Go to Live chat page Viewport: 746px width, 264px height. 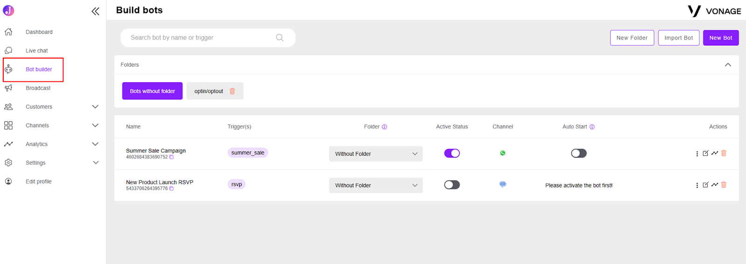click(x=37, y=51)
